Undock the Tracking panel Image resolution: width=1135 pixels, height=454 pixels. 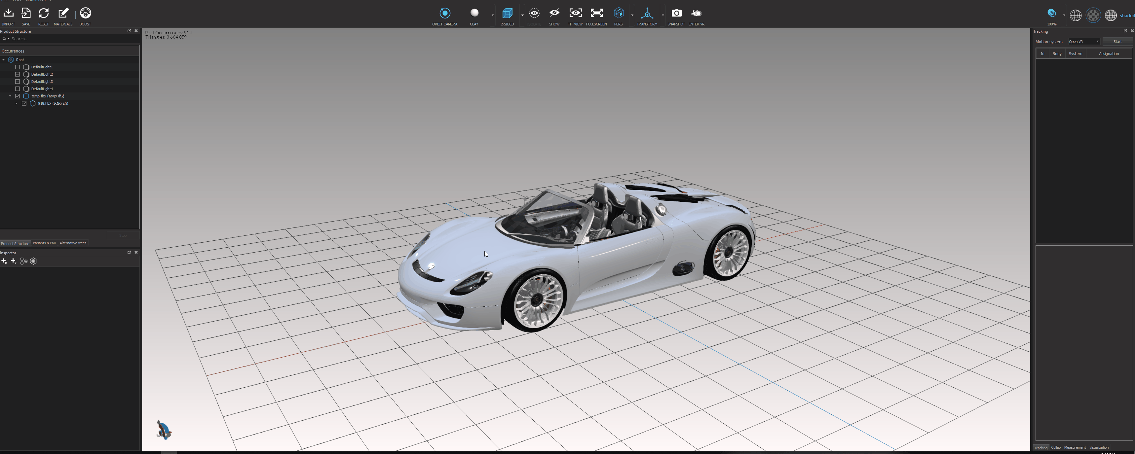pyautogui.click(x=1125, y=31)
